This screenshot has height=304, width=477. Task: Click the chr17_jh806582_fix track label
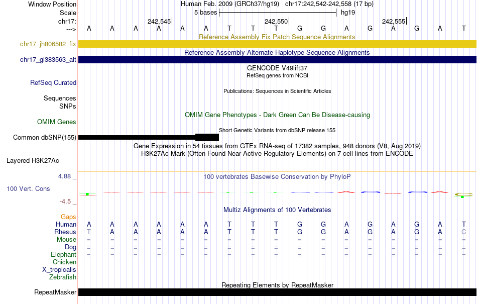click(48, 44)
